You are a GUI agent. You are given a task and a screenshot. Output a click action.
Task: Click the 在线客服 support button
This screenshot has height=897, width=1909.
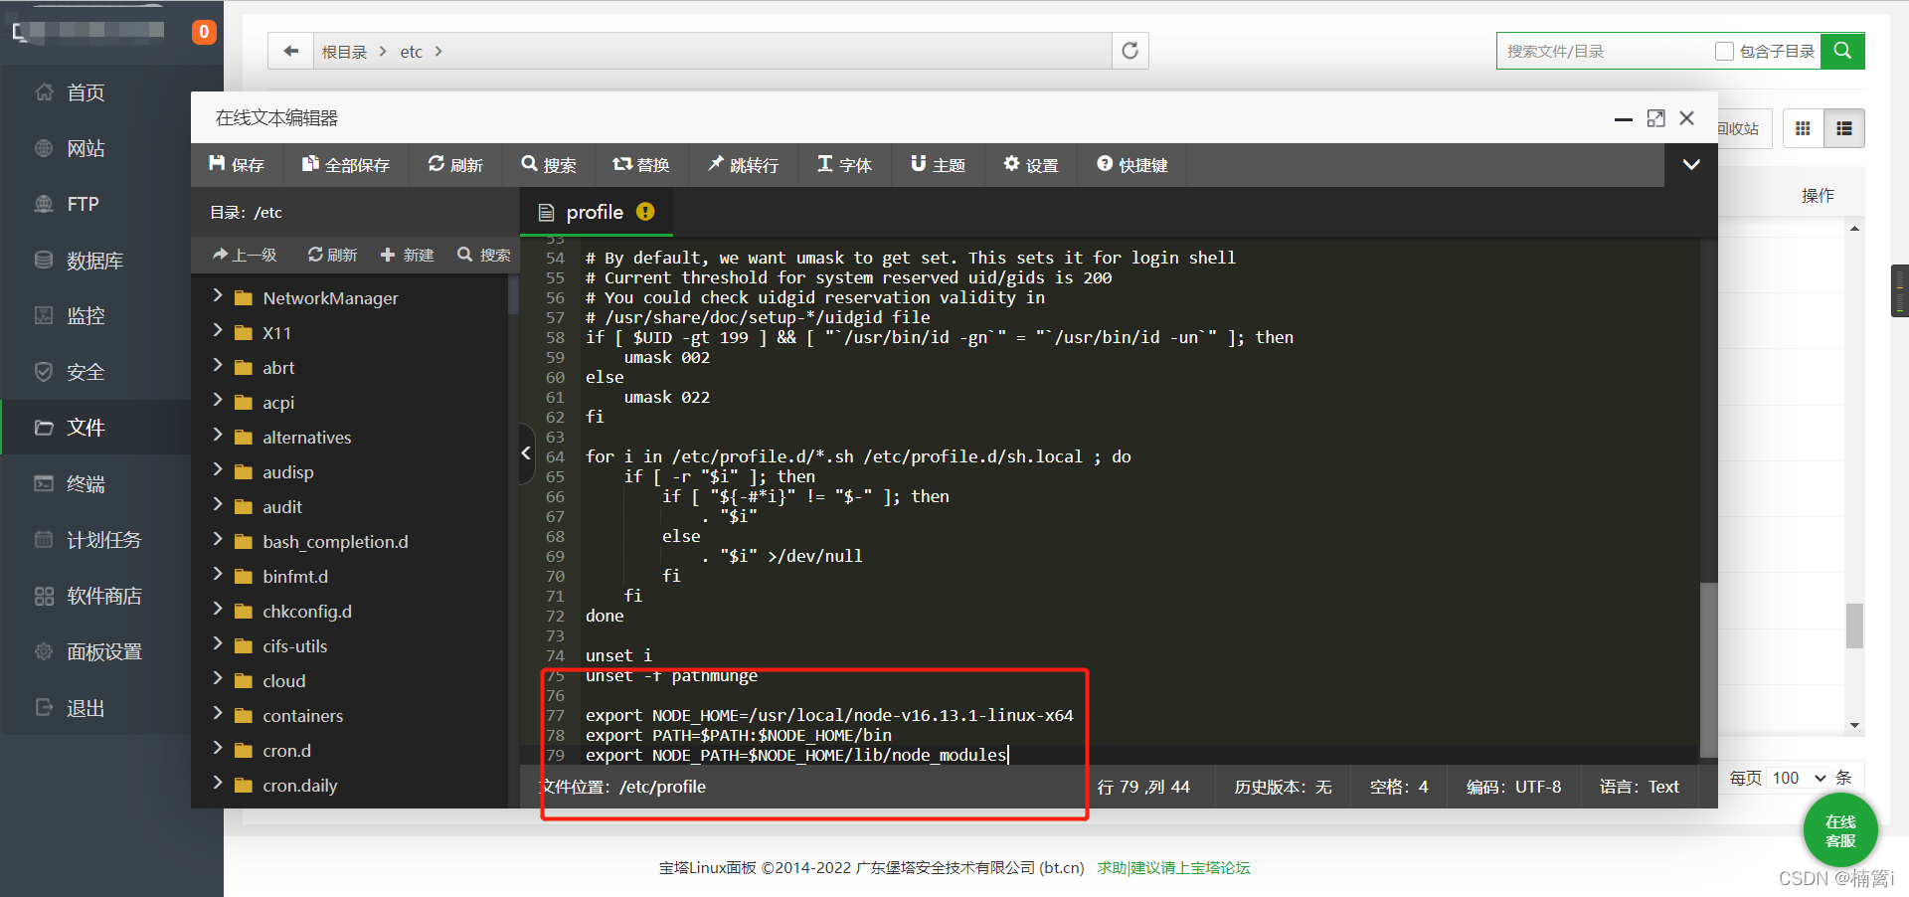tap(1840, 831)
